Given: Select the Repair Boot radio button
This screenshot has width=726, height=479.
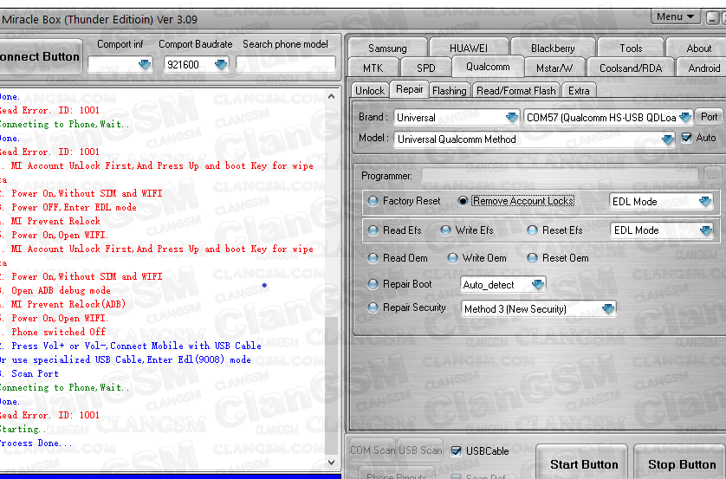Looking at the screenshot, I should tap(373, 284).
